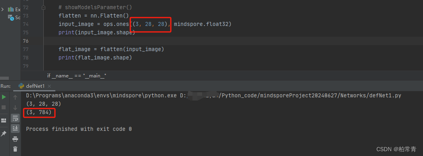Click the line 'print(flat_image.shape)'
The image size is (423, 156).
(x=95, y=57)
